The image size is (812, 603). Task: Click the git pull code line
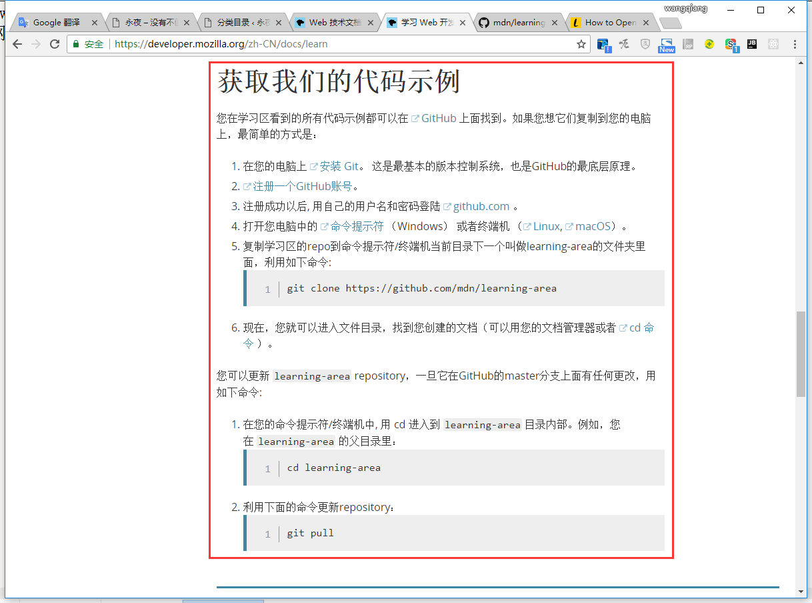click(x=311, y=533)
